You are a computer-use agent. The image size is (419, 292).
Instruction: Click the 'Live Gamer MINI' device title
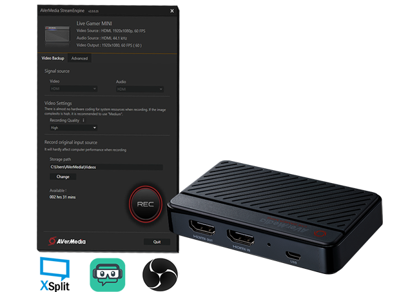point(94,23)
